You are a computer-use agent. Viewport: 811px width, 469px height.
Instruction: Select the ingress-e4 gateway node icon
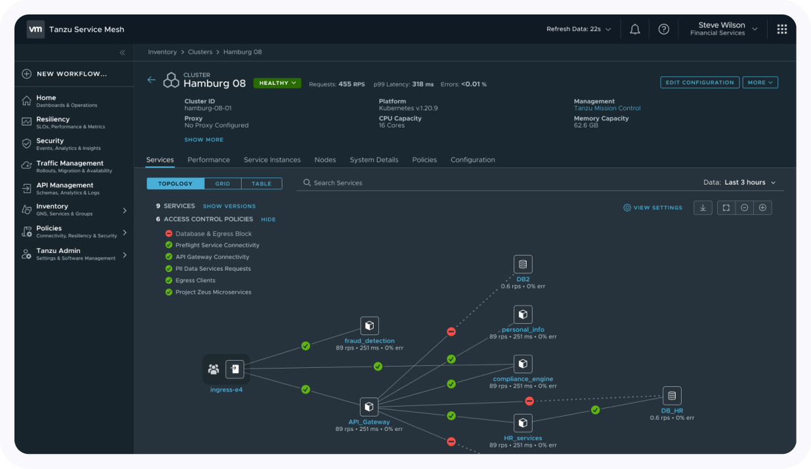point(235,369)
